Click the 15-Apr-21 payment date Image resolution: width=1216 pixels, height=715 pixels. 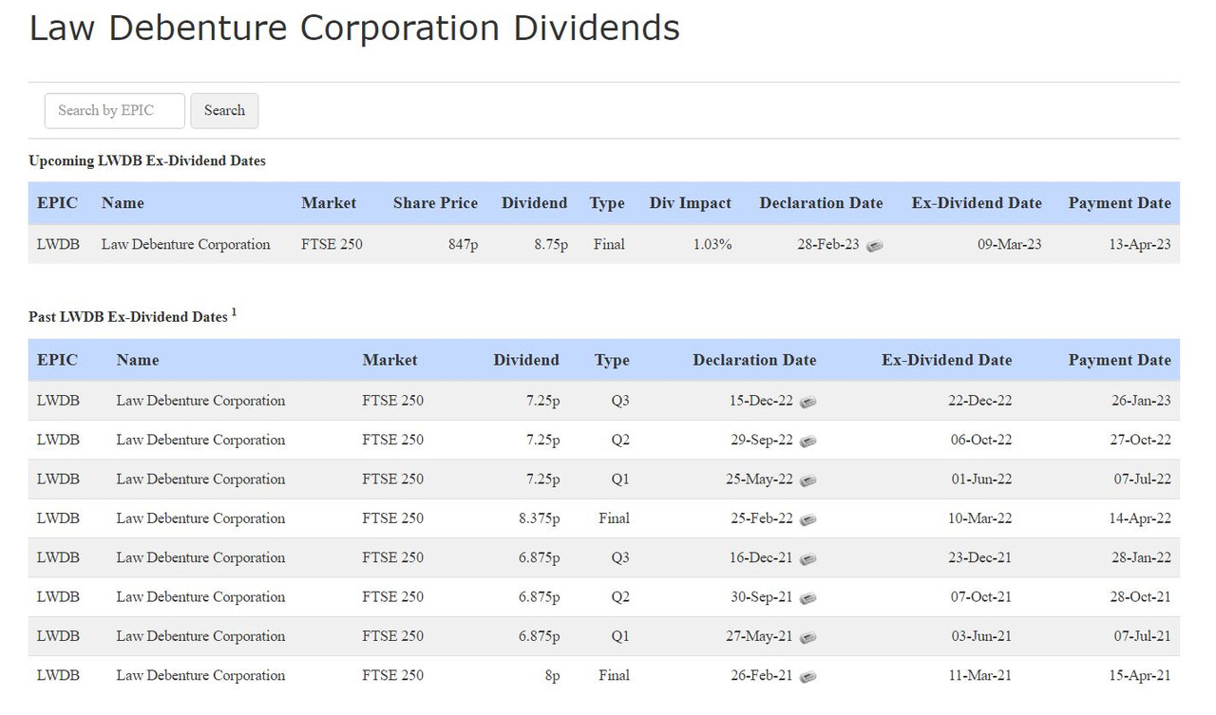[1141, 676]
